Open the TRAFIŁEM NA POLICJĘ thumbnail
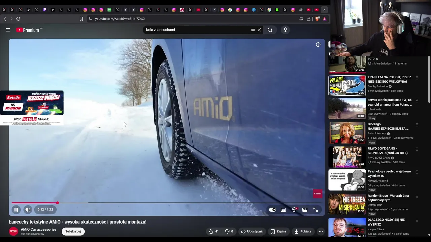This screenshot has width=431, height=242. coord(347,85)
